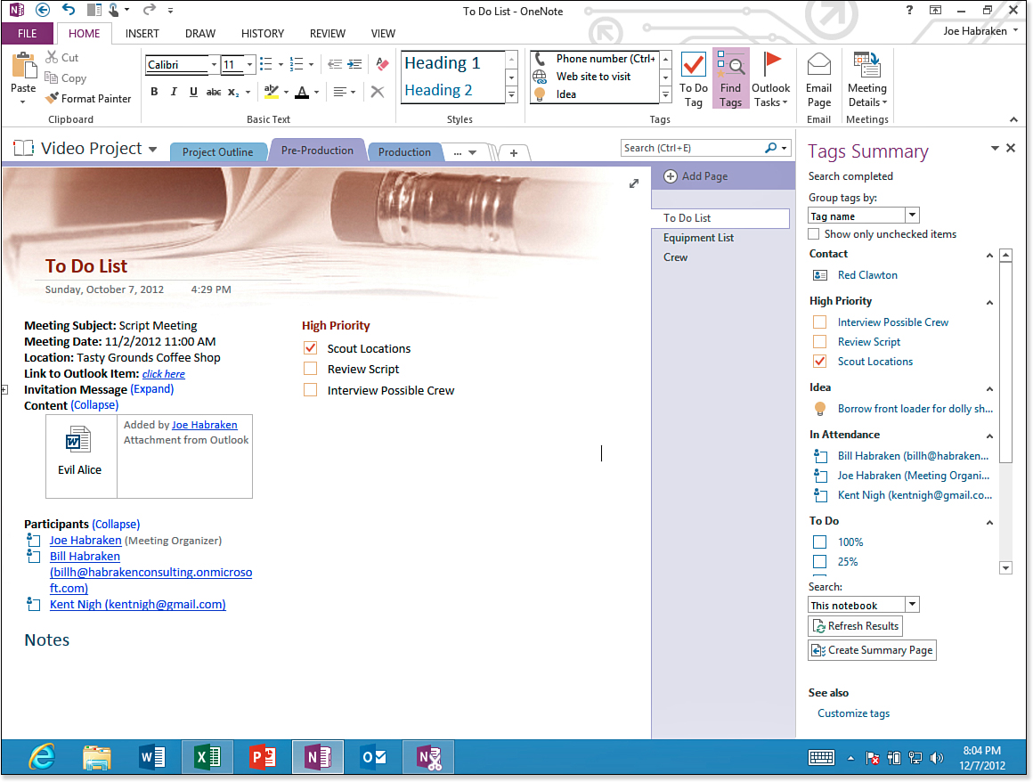Screen dimensions: 1033x782
Task: Switch to the INSERT ribbon tab
Action: [142, 34]
